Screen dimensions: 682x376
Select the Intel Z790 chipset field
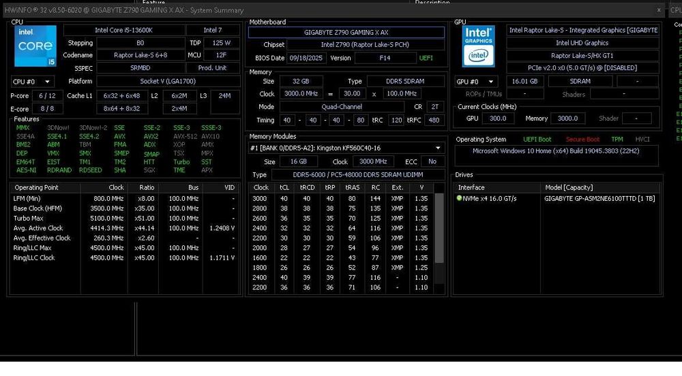(x=366, y=44)
